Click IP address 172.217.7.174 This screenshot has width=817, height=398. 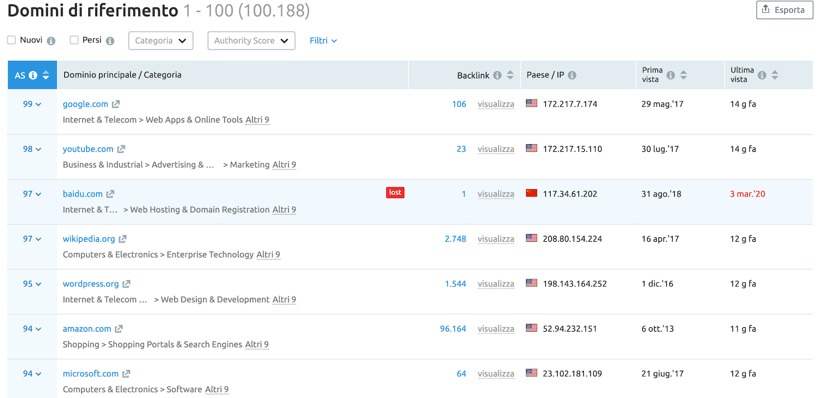570,104
